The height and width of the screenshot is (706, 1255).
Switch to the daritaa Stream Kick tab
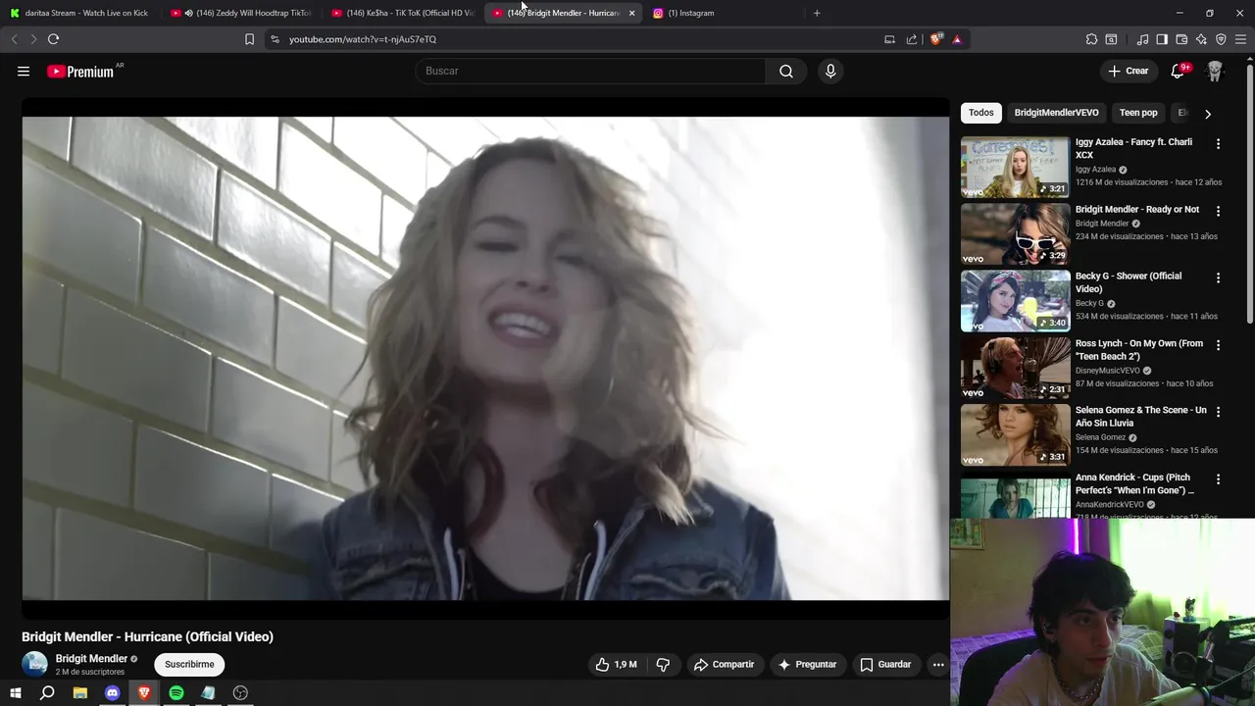pyautogui.click(x=79, y=13)
